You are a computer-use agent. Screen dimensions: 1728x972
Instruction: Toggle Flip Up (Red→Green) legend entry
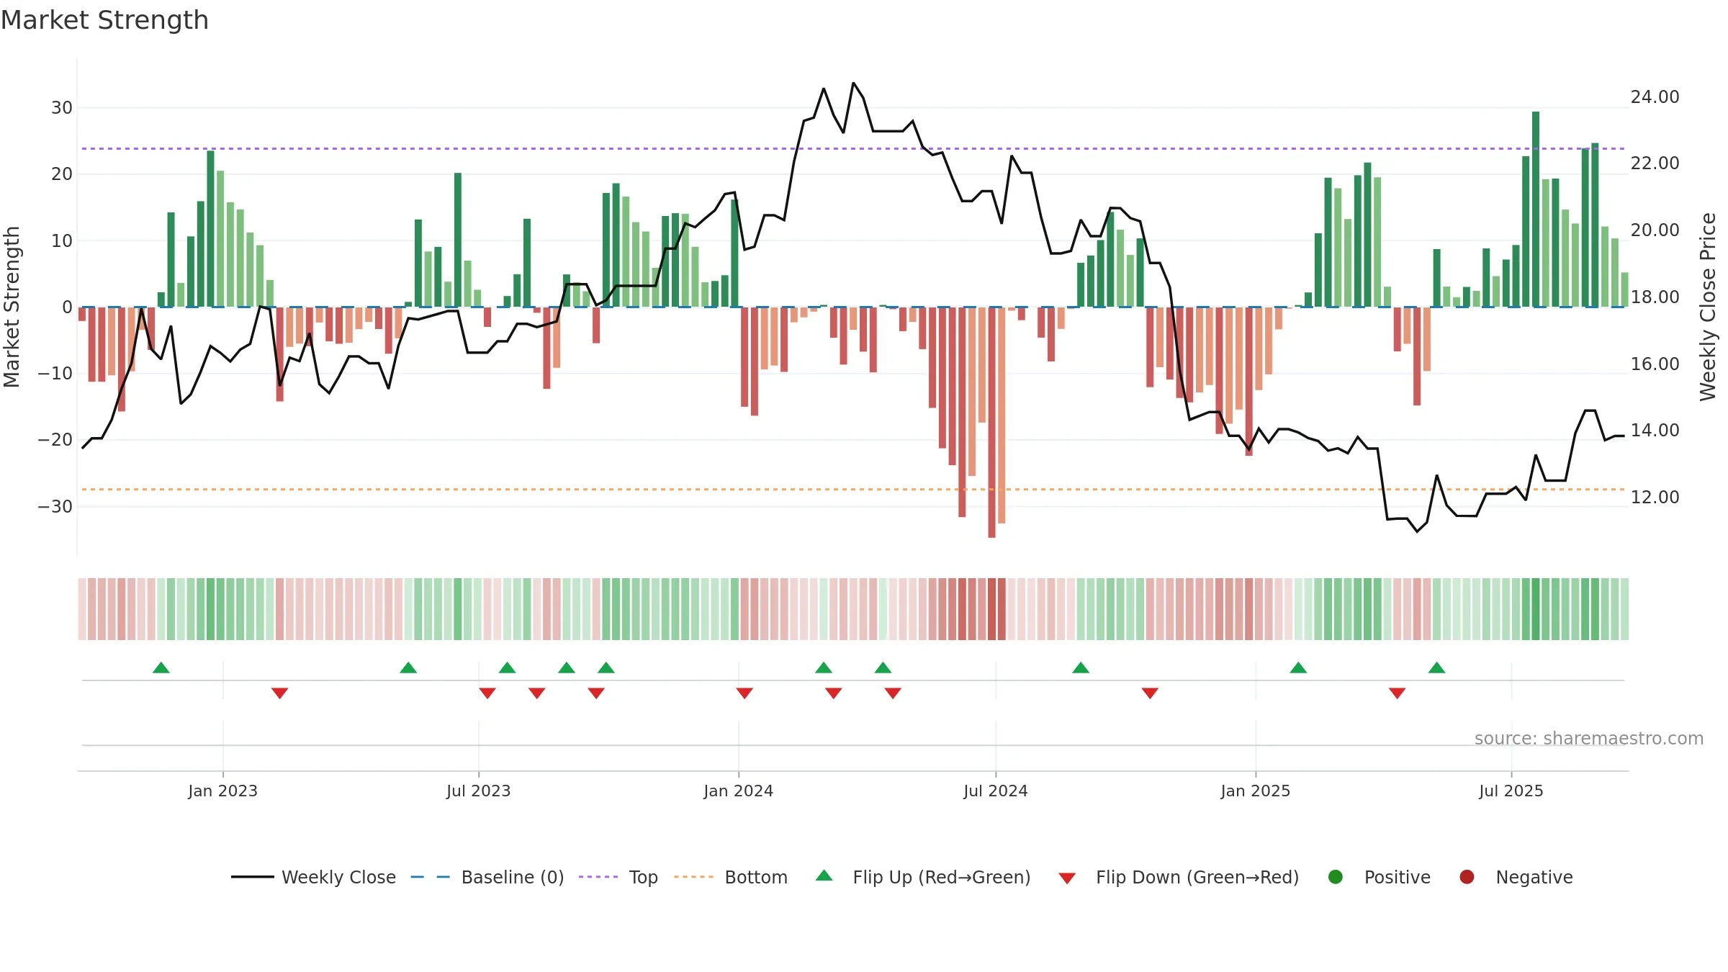pos(923,877)
